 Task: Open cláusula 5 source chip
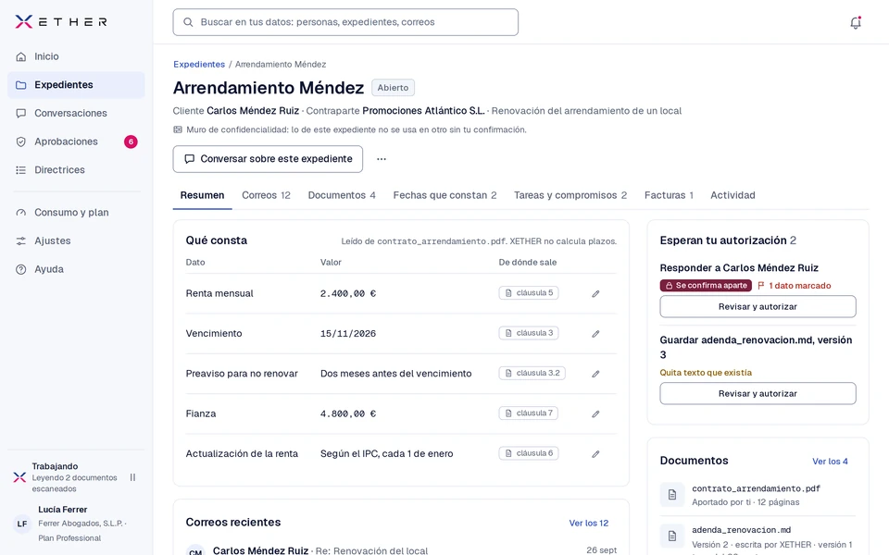(x=529, y=293)
